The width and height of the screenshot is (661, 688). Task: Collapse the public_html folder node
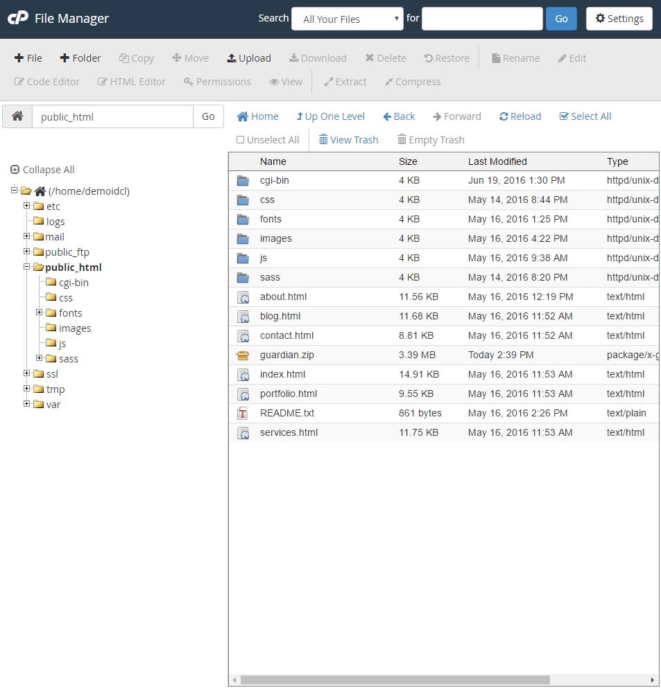[x=27, y=266]
